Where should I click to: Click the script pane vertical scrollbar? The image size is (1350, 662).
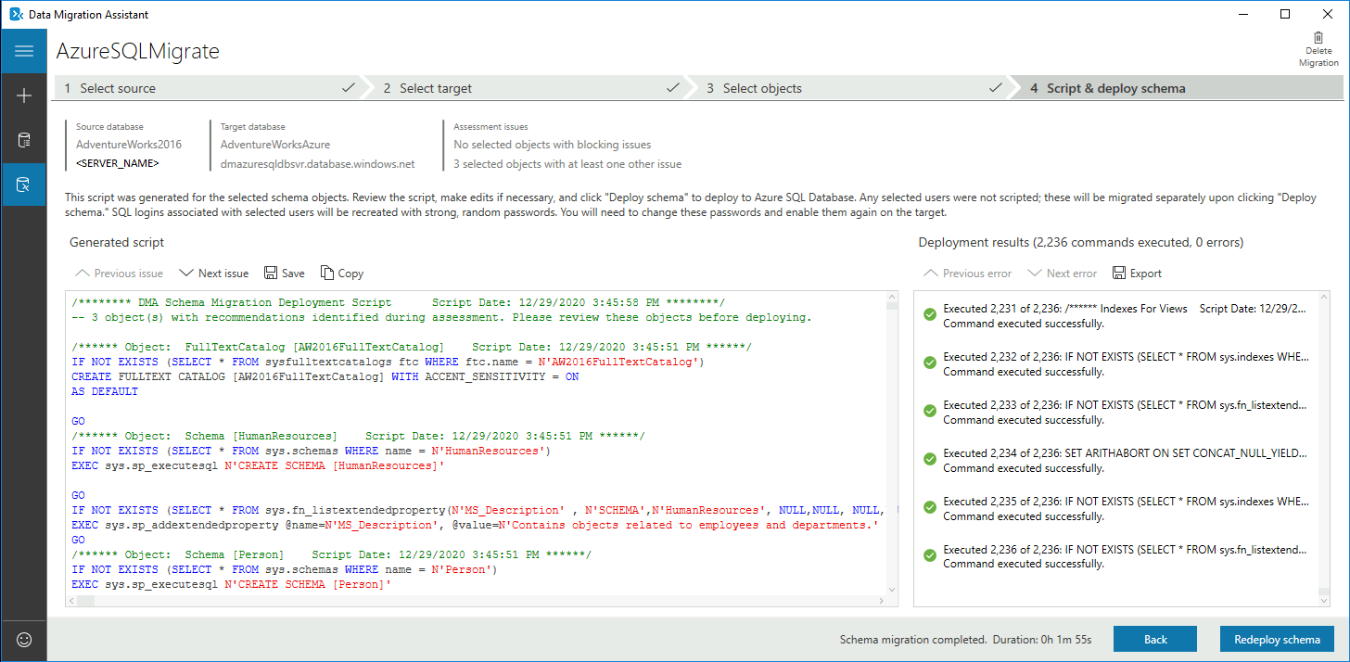892,445
